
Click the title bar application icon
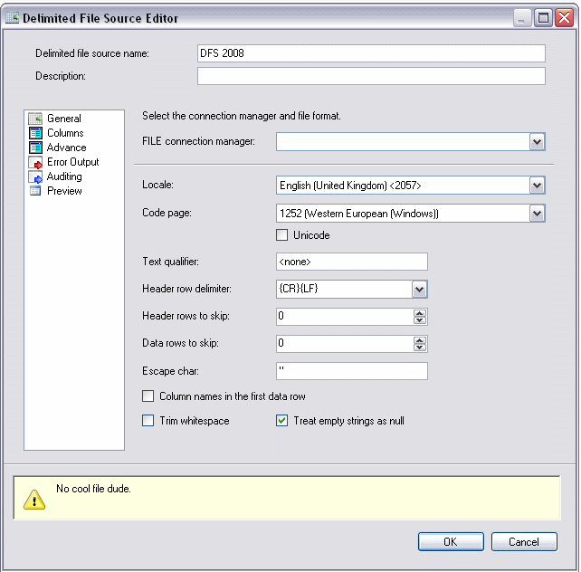(13, 18)
